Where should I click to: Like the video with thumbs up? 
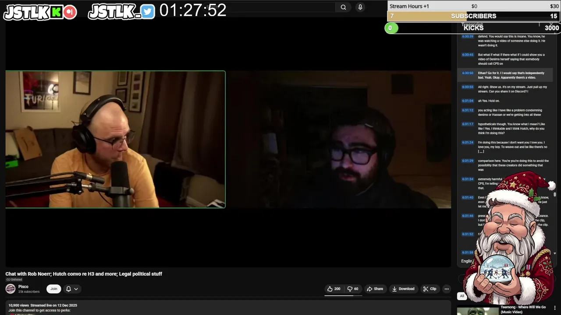[334, 289]
